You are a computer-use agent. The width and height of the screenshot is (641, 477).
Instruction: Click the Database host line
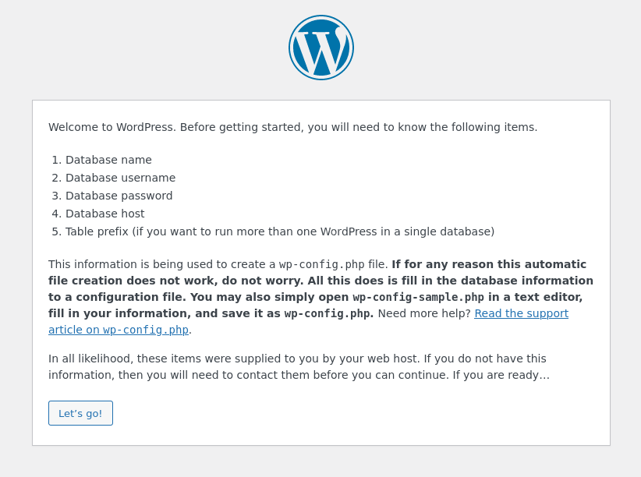click(105, 214)
